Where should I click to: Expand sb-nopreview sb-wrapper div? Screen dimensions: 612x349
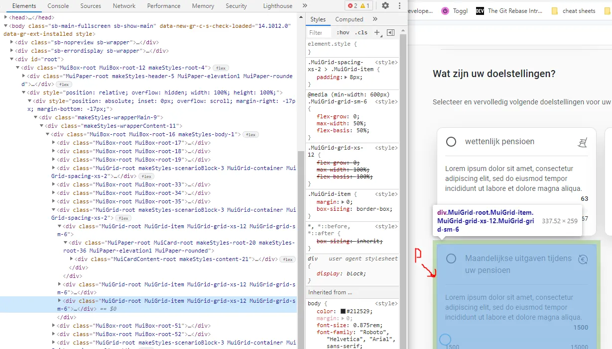tap(12, 43)
